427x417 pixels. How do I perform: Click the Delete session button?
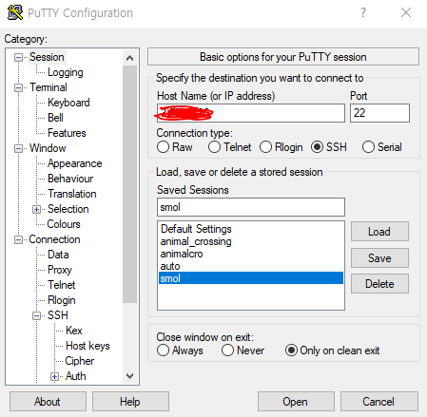pyautogui.click(x=379, y=284)
